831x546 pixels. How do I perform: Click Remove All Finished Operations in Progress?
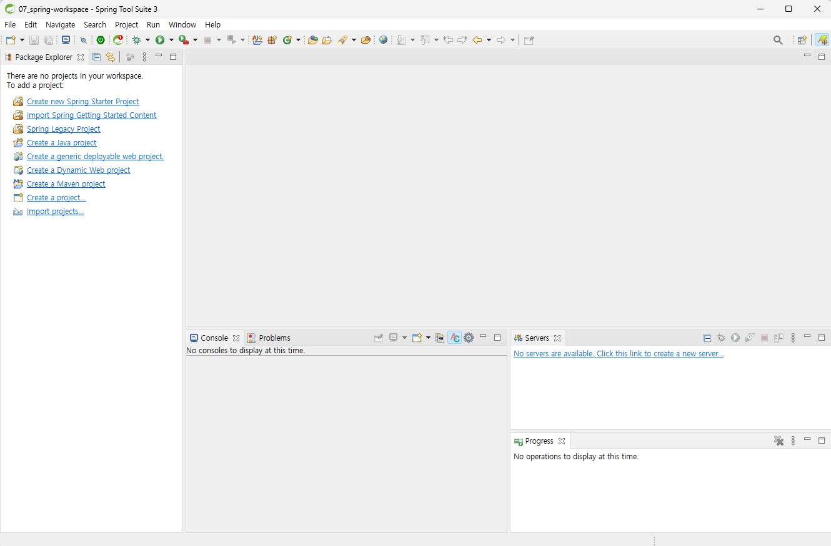pyautogui.click(x=779, y=441)
